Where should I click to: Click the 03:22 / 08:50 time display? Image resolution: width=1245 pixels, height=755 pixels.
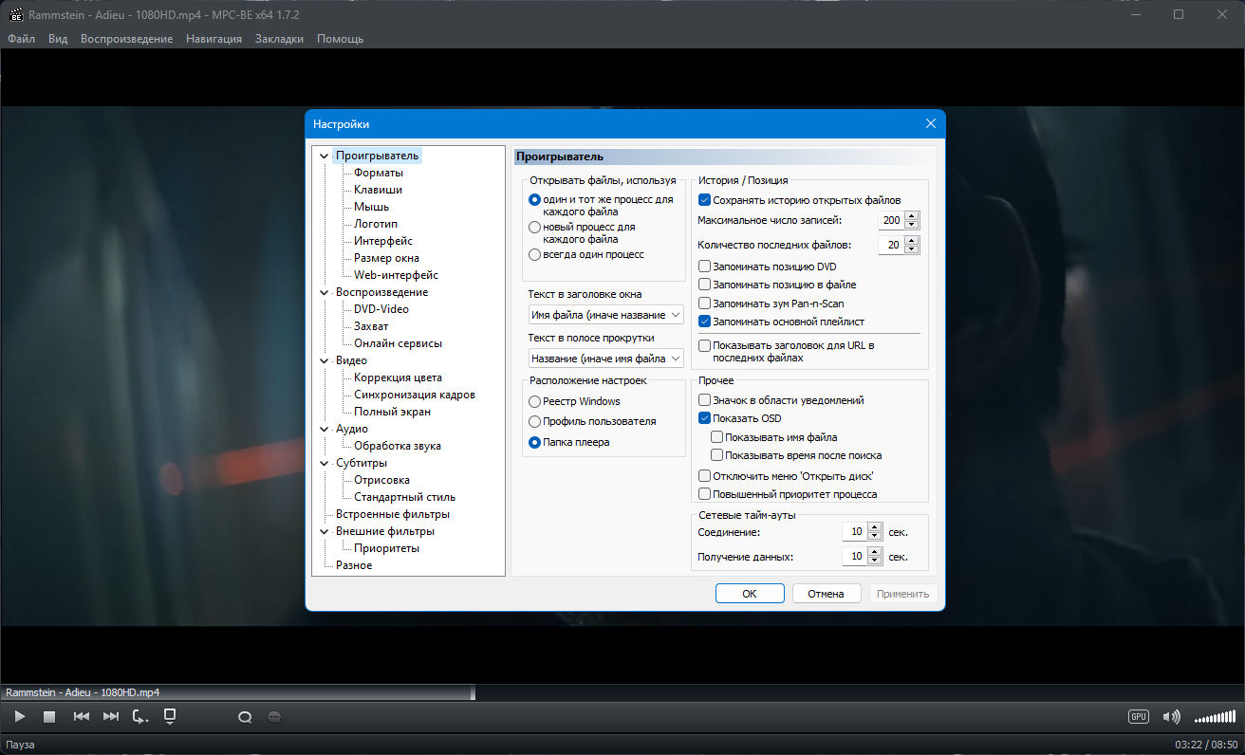tap(1206, 745)
